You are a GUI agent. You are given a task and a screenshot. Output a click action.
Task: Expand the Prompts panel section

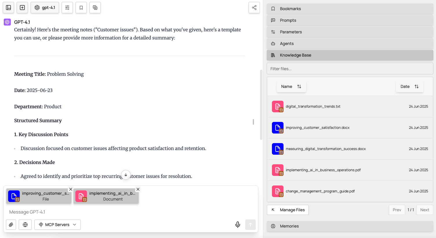[350, 20]
